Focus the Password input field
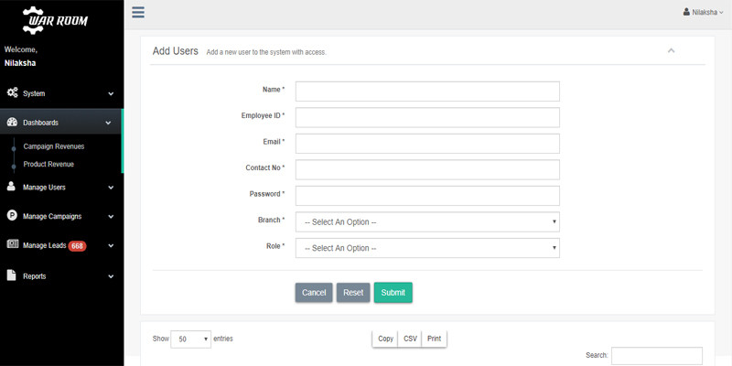Screen dimensions: 732x366 tap(427, 196)
